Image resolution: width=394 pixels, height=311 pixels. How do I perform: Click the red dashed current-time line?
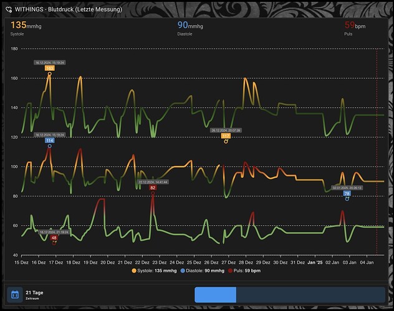pos(377,152)
